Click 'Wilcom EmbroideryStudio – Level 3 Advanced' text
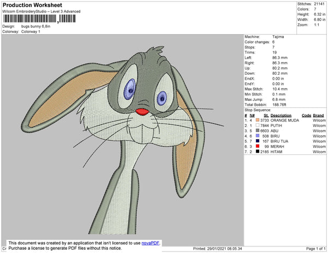Screen dimensions: 328x253 coord(42,11)
